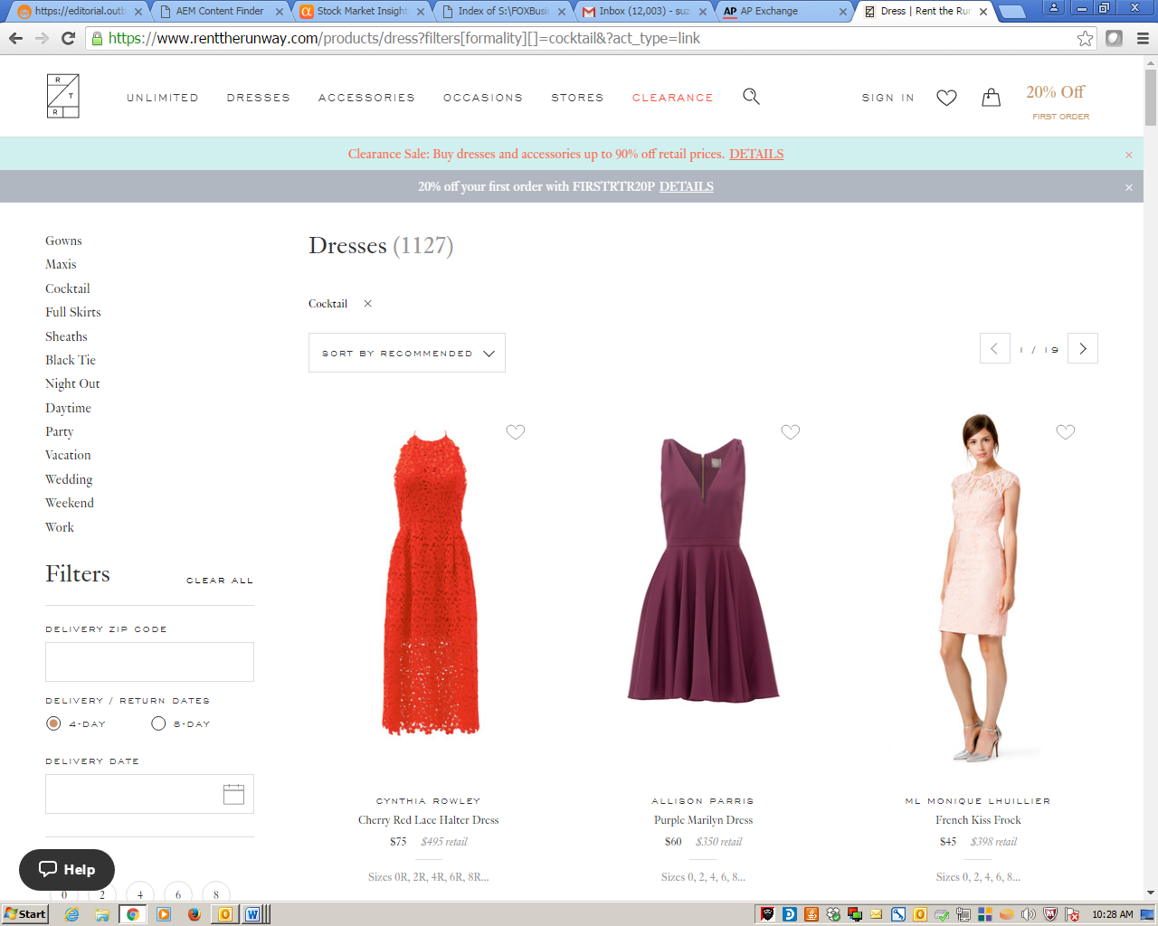Click the Work category link

(60, 527)
